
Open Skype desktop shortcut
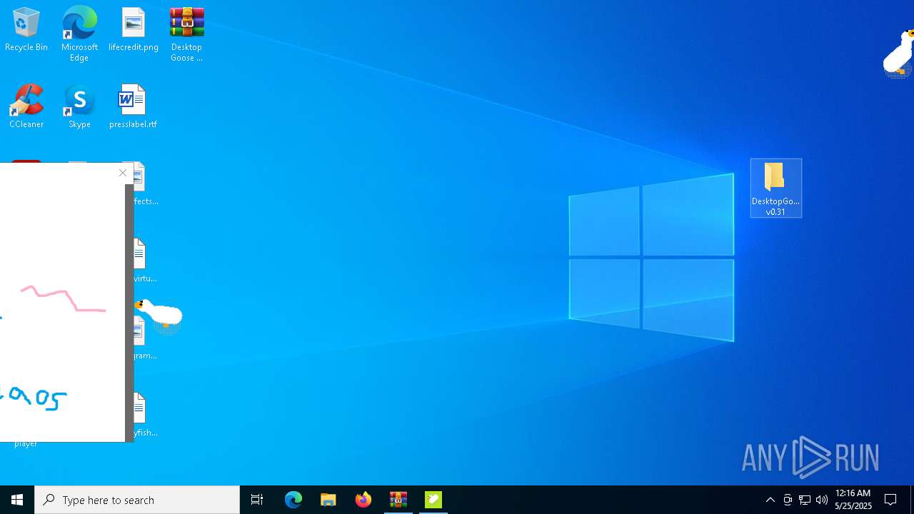coord(79,107)
